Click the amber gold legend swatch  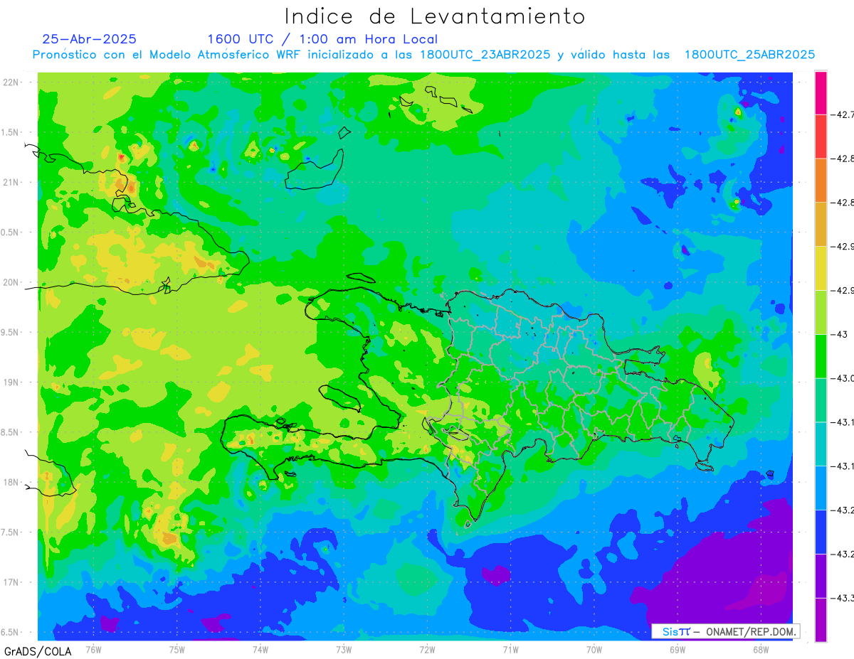pos(821,224)
